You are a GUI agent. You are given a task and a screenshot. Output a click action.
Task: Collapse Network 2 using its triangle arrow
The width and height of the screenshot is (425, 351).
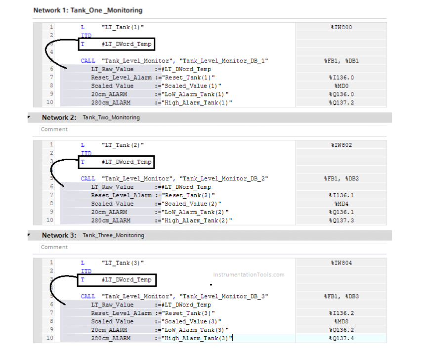pos(29,117)
